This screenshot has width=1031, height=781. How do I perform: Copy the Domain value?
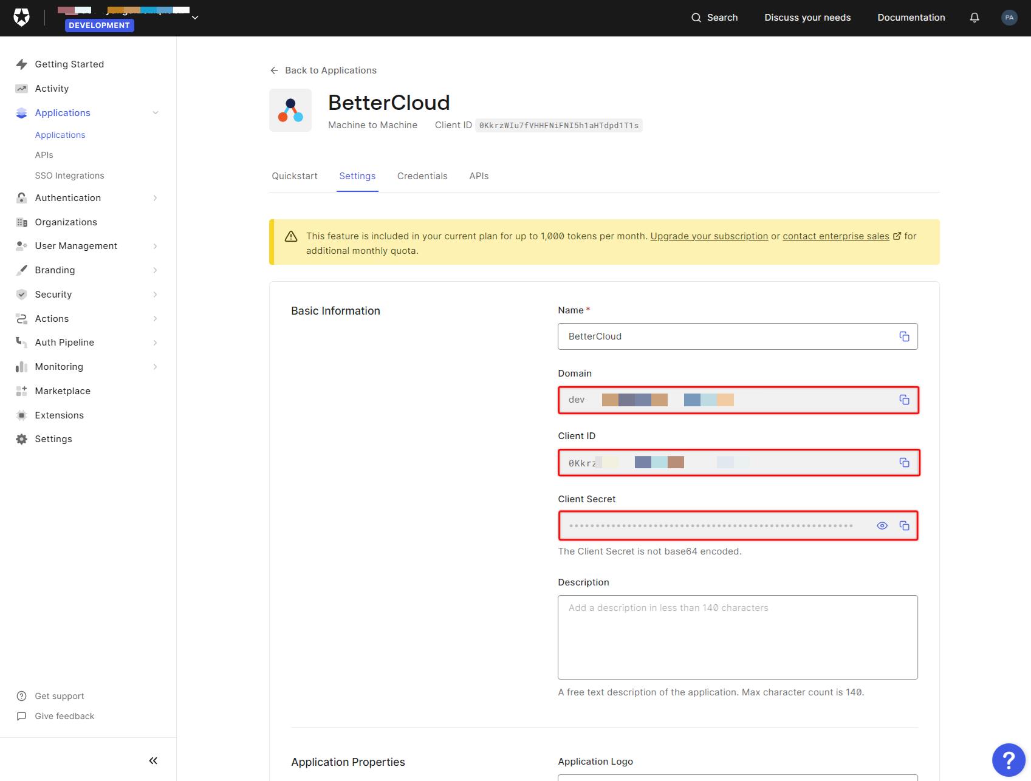point(905,400)
